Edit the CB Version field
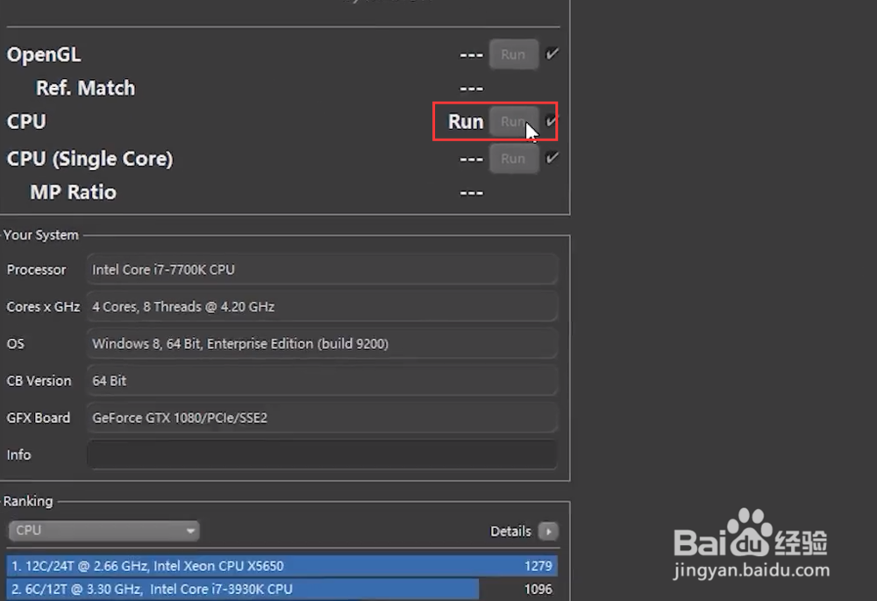Screen dimensions: 877x601 pos(322,381)
